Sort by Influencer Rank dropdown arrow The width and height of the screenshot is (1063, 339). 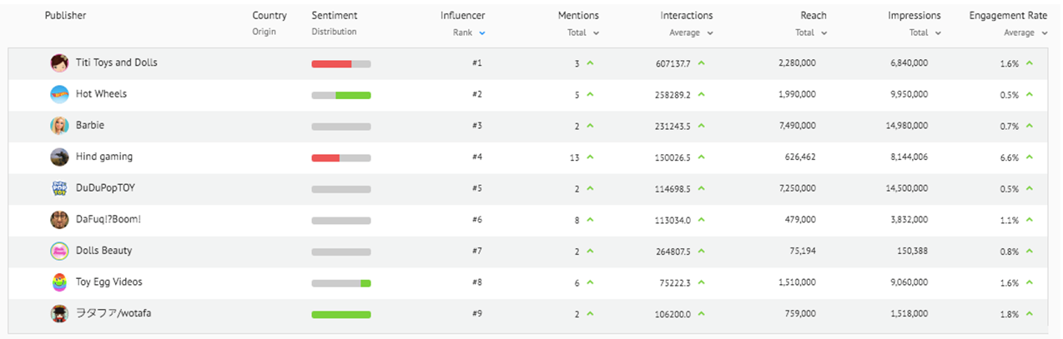tap(482, 33)
